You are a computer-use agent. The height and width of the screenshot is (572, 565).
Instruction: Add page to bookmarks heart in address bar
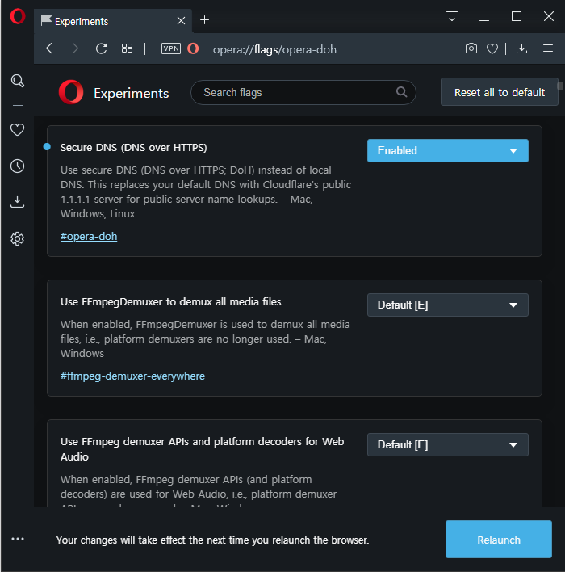click(x=492, y=48)
